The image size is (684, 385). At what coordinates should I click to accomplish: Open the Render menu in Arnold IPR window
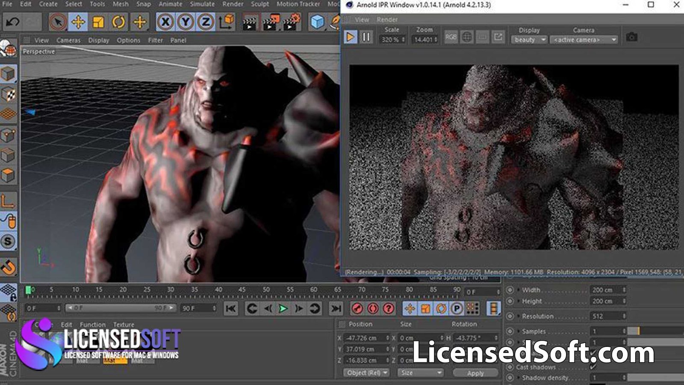coord(387,20)
